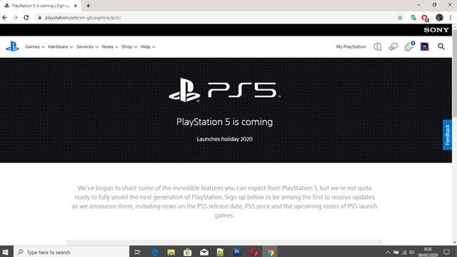The height and width of the screenshot is (257, 457).
Task: View site information via the padlock icon
Action: tap(40, 17)
